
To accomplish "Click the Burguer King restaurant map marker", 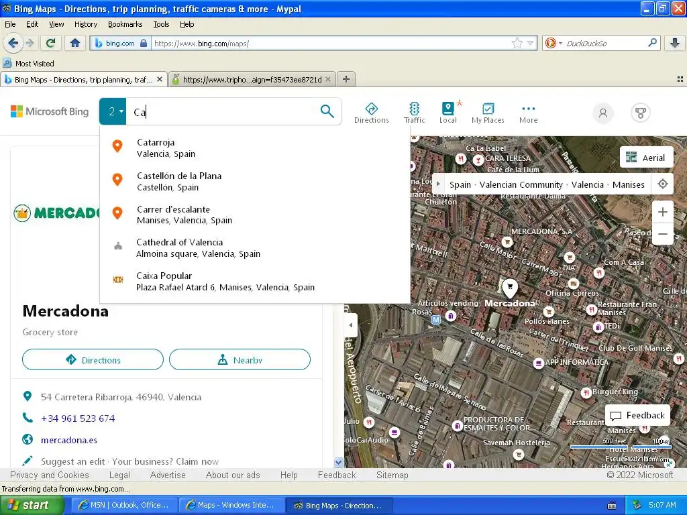I will pyautogui.click(x=586, y=392).
